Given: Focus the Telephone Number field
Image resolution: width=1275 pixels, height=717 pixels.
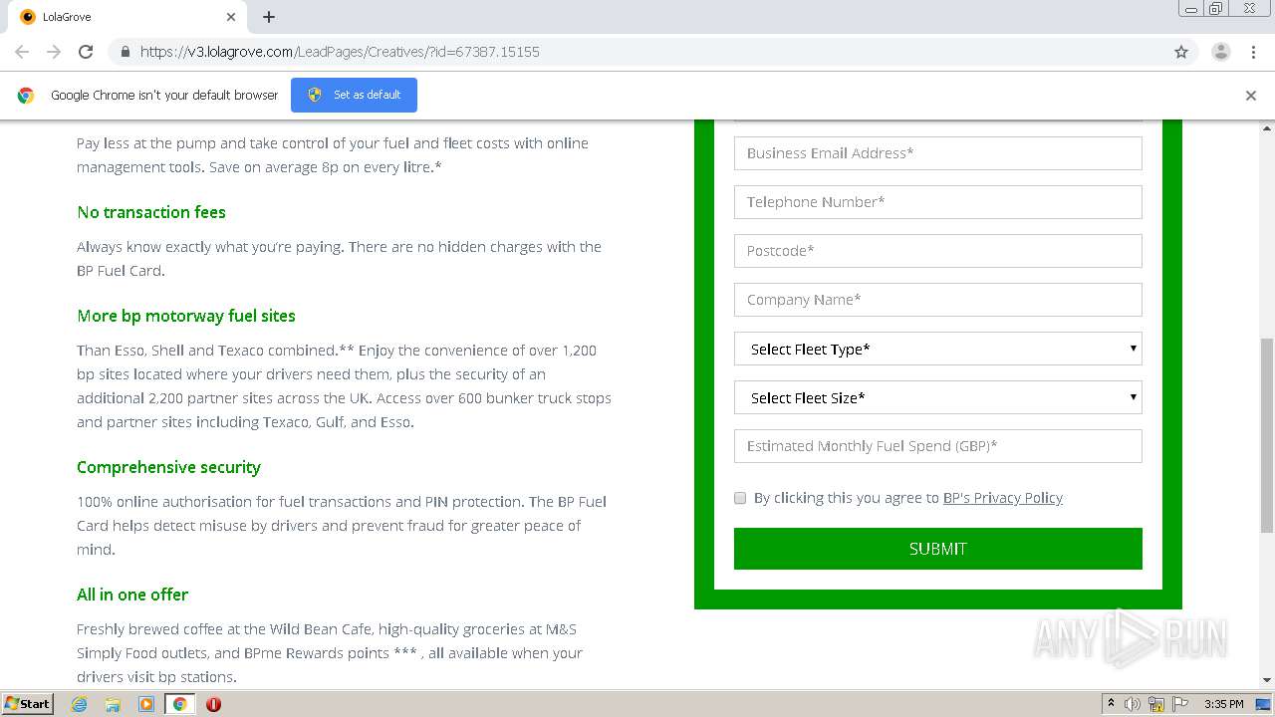Looking at the screenshot, I should point(937,202).
